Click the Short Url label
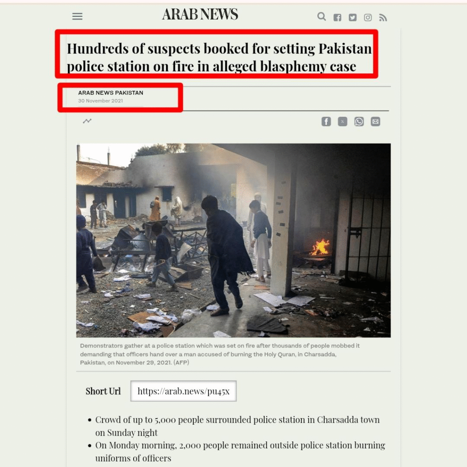The image size is (467, 467). tap(103, 391)
